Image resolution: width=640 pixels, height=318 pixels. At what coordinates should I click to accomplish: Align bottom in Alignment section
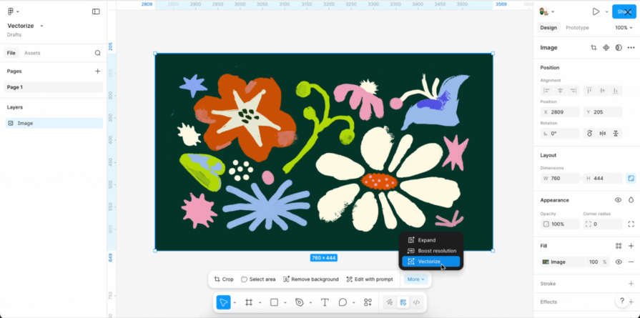coord(616,91)
